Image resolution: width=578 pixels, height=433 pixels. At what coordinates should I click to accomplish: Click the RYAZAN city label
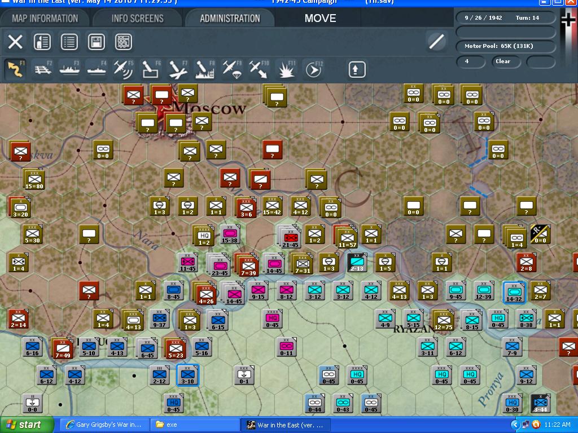click(414, 329)
